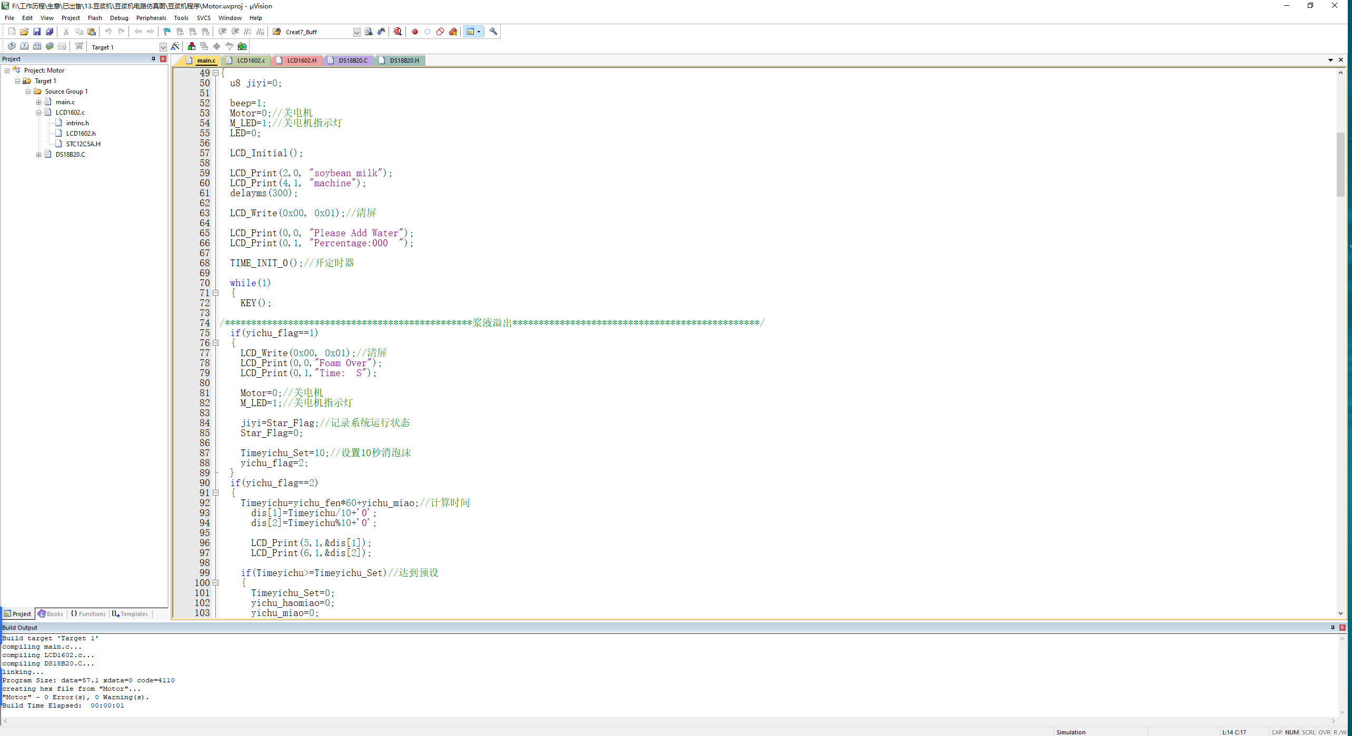Indent the selected text lines
Image resolution: width=1352 pixels, height=736 pixels.
[222, 32]
